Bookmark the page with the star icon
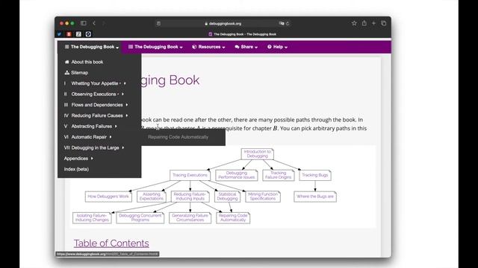The width and height of the screenshot is (478, 268). (354, 23)
